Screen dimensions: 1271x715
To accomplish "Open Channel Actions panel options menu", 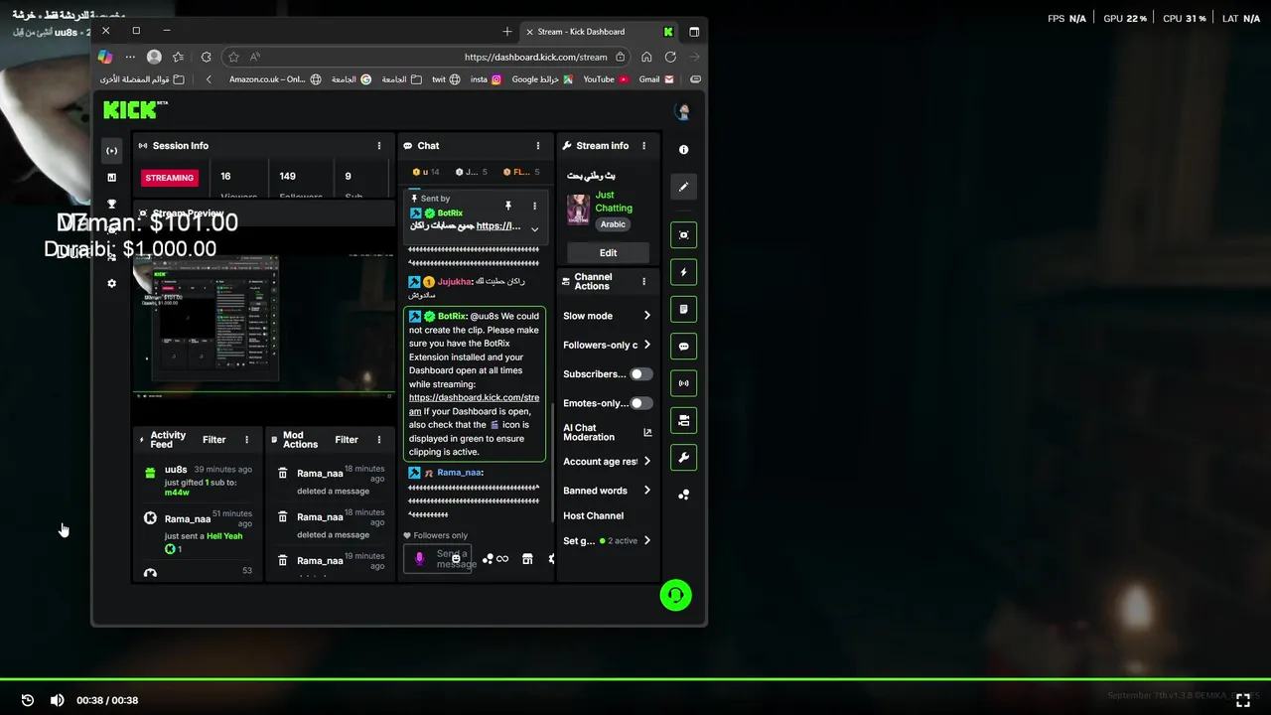I will [643, 282].
